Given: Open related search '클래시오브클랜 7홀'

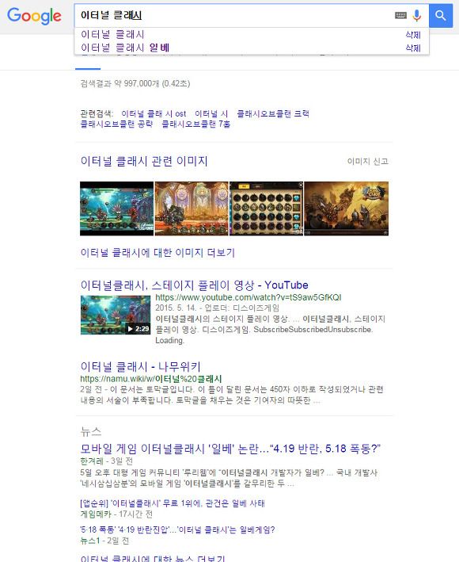Looking at the screenshot, I should point(196,124).
